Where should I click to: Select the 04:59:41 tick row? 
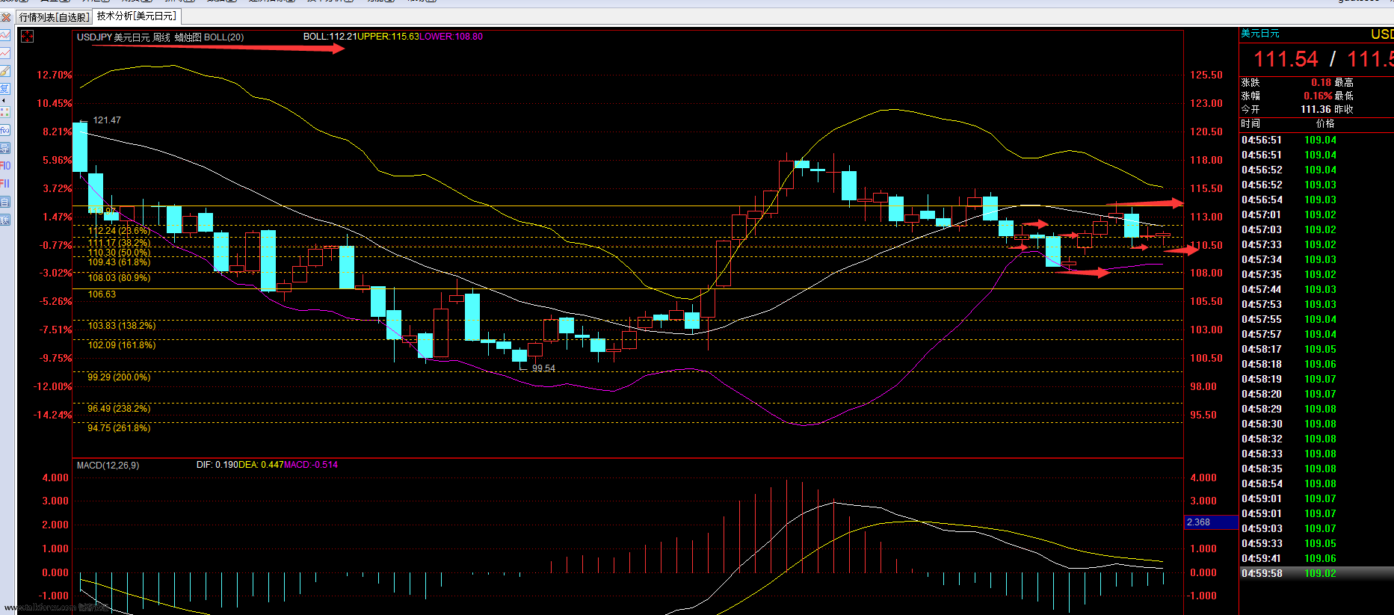coord(1316,558)
